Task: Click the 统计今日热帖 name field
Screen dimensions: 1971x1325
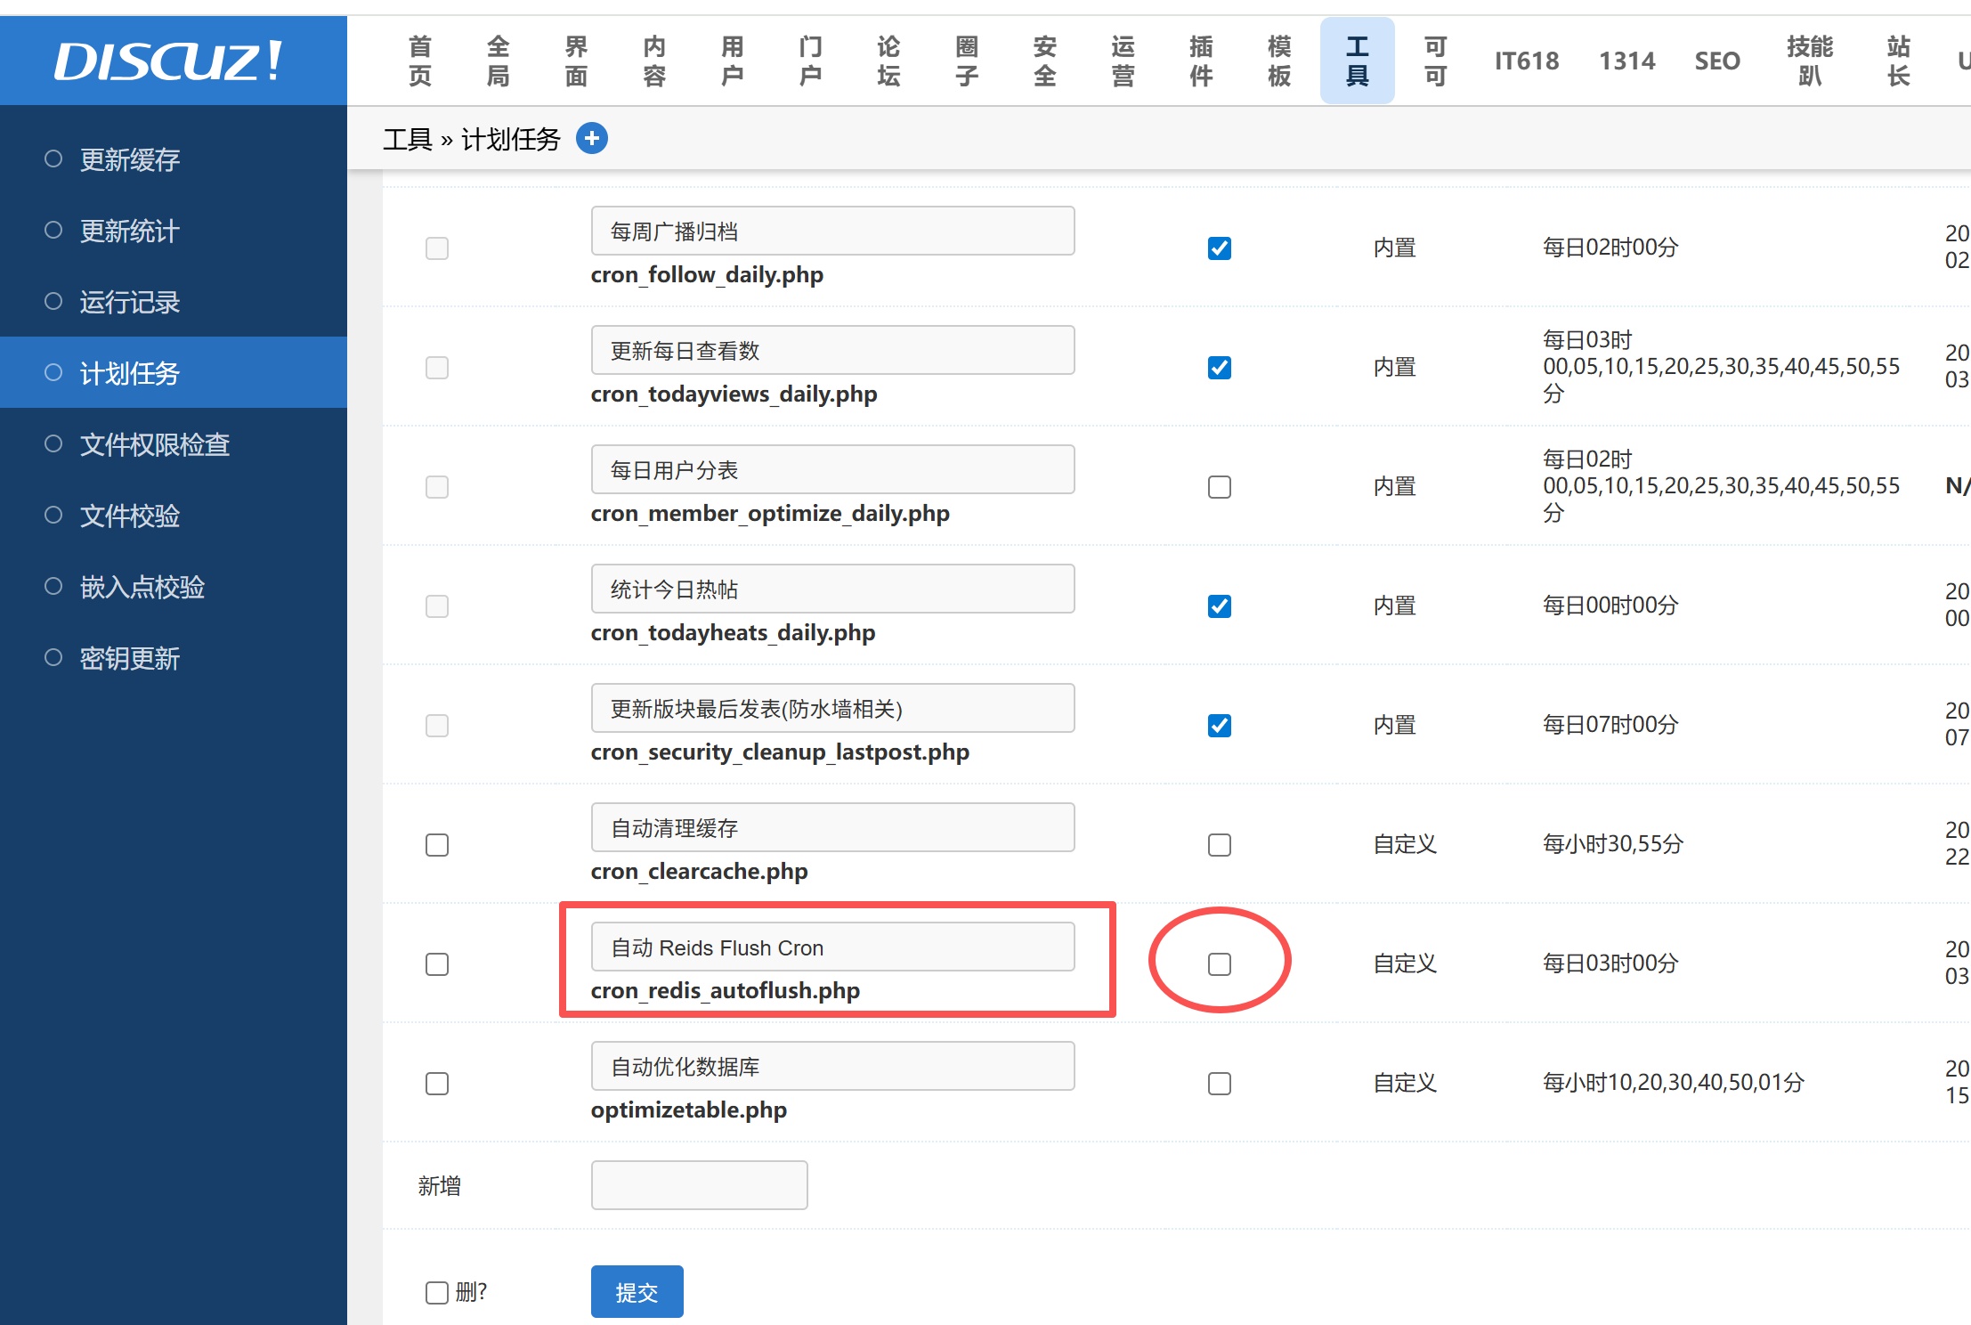Action: [x=833, y=589]
